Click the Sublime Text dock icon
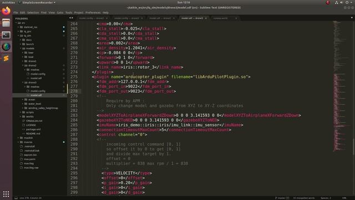This screenshot has width=355, height=200. pyautogui.click(x=6, y=58)
